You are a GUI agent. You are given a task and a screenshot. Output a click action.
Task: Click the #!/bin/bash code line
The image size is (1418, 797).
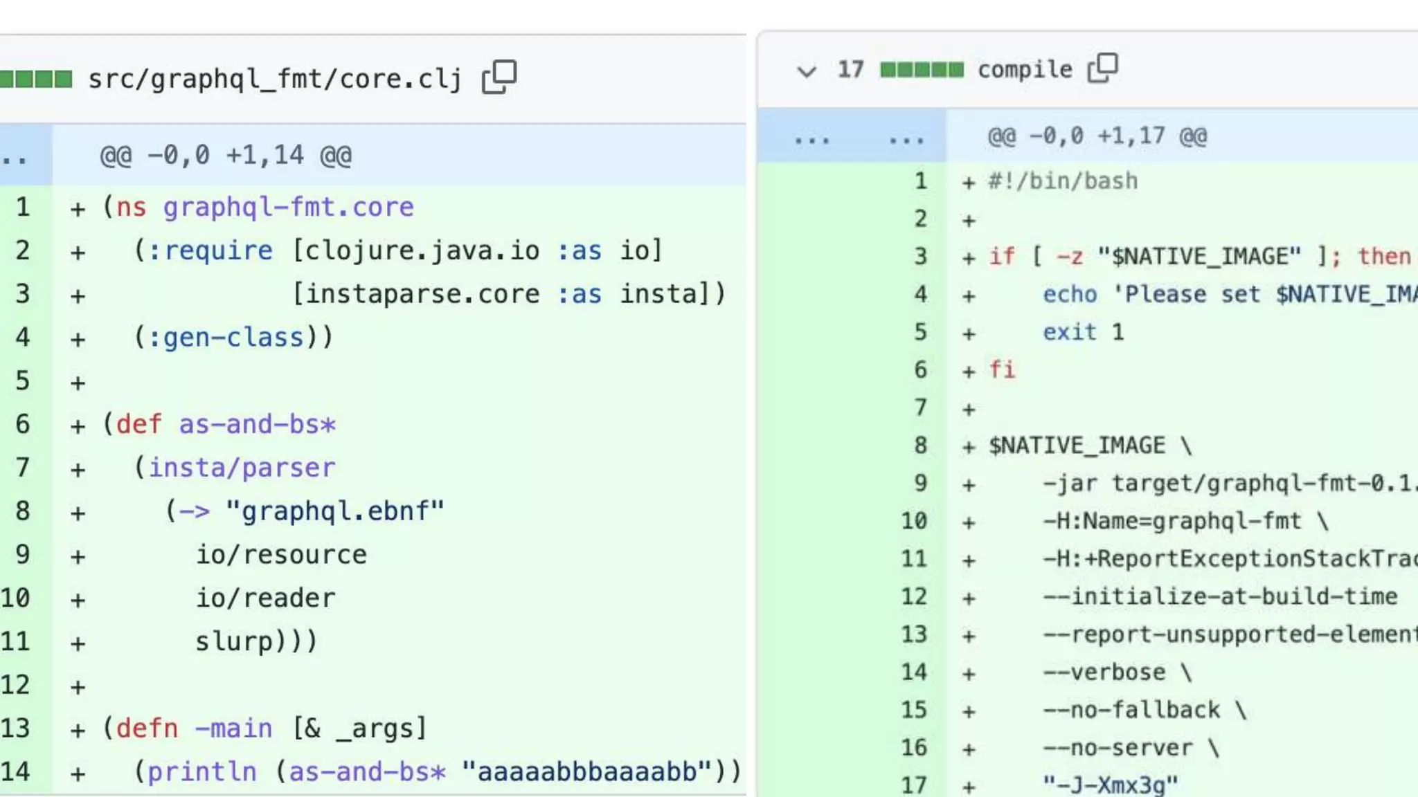[x=1062, y=181]
